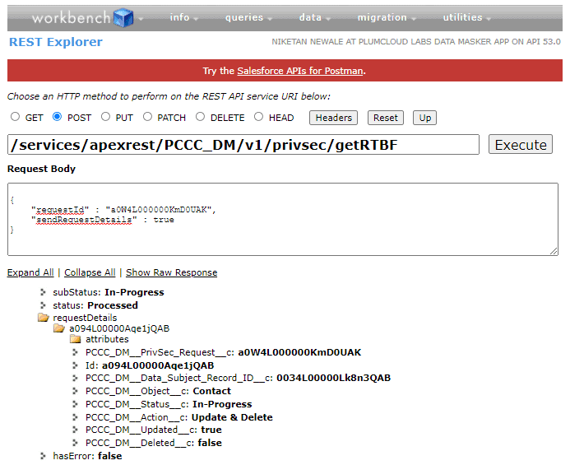
Task: Click folder icon beside a094L00000Aqe1jQAB
Action: [59, 328]
